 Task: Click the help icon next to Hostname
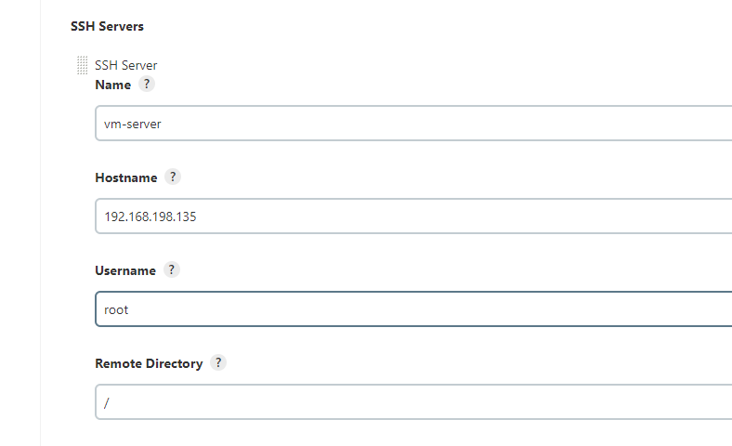tap(173, 177)
